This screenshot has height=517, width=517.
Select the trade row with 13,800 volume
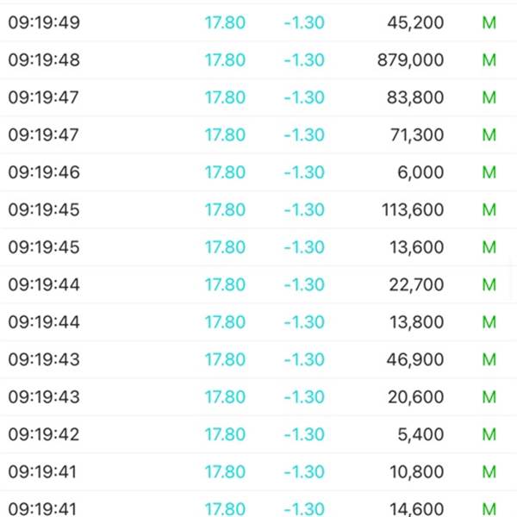coord(258,321)
